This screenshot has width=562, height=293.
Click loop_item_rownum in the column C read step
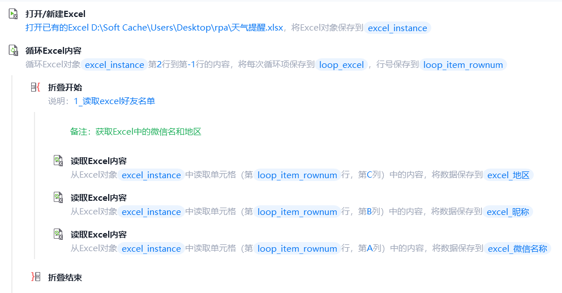coord(297,175)
